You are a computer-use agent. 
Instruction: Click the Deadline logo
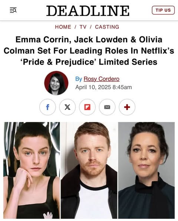(88, 11)
